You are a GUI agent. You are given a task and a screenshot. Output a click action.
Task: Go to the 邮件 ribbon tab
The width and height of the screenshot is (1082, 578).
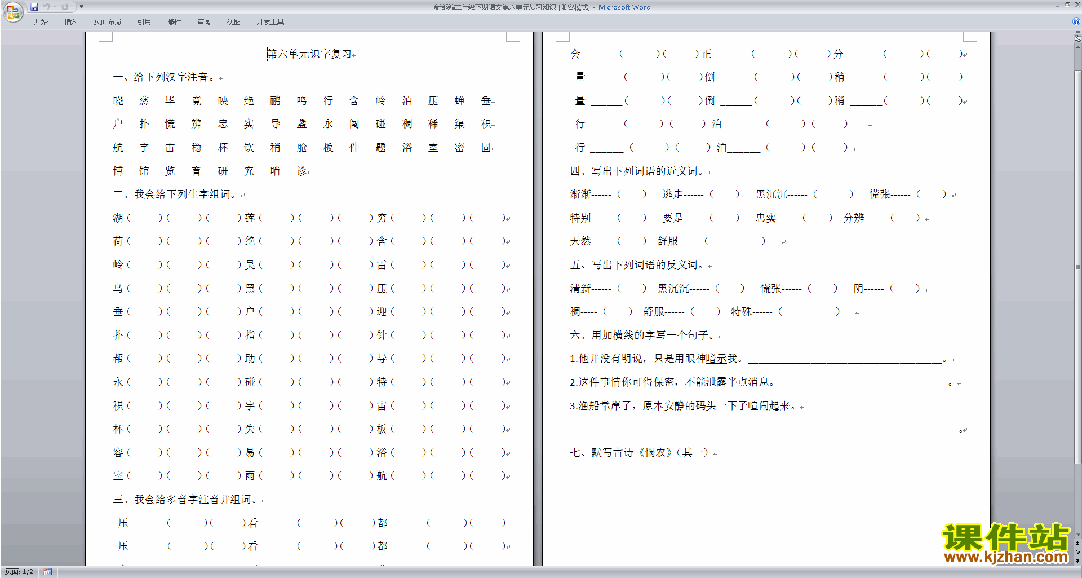pos(174,21)
